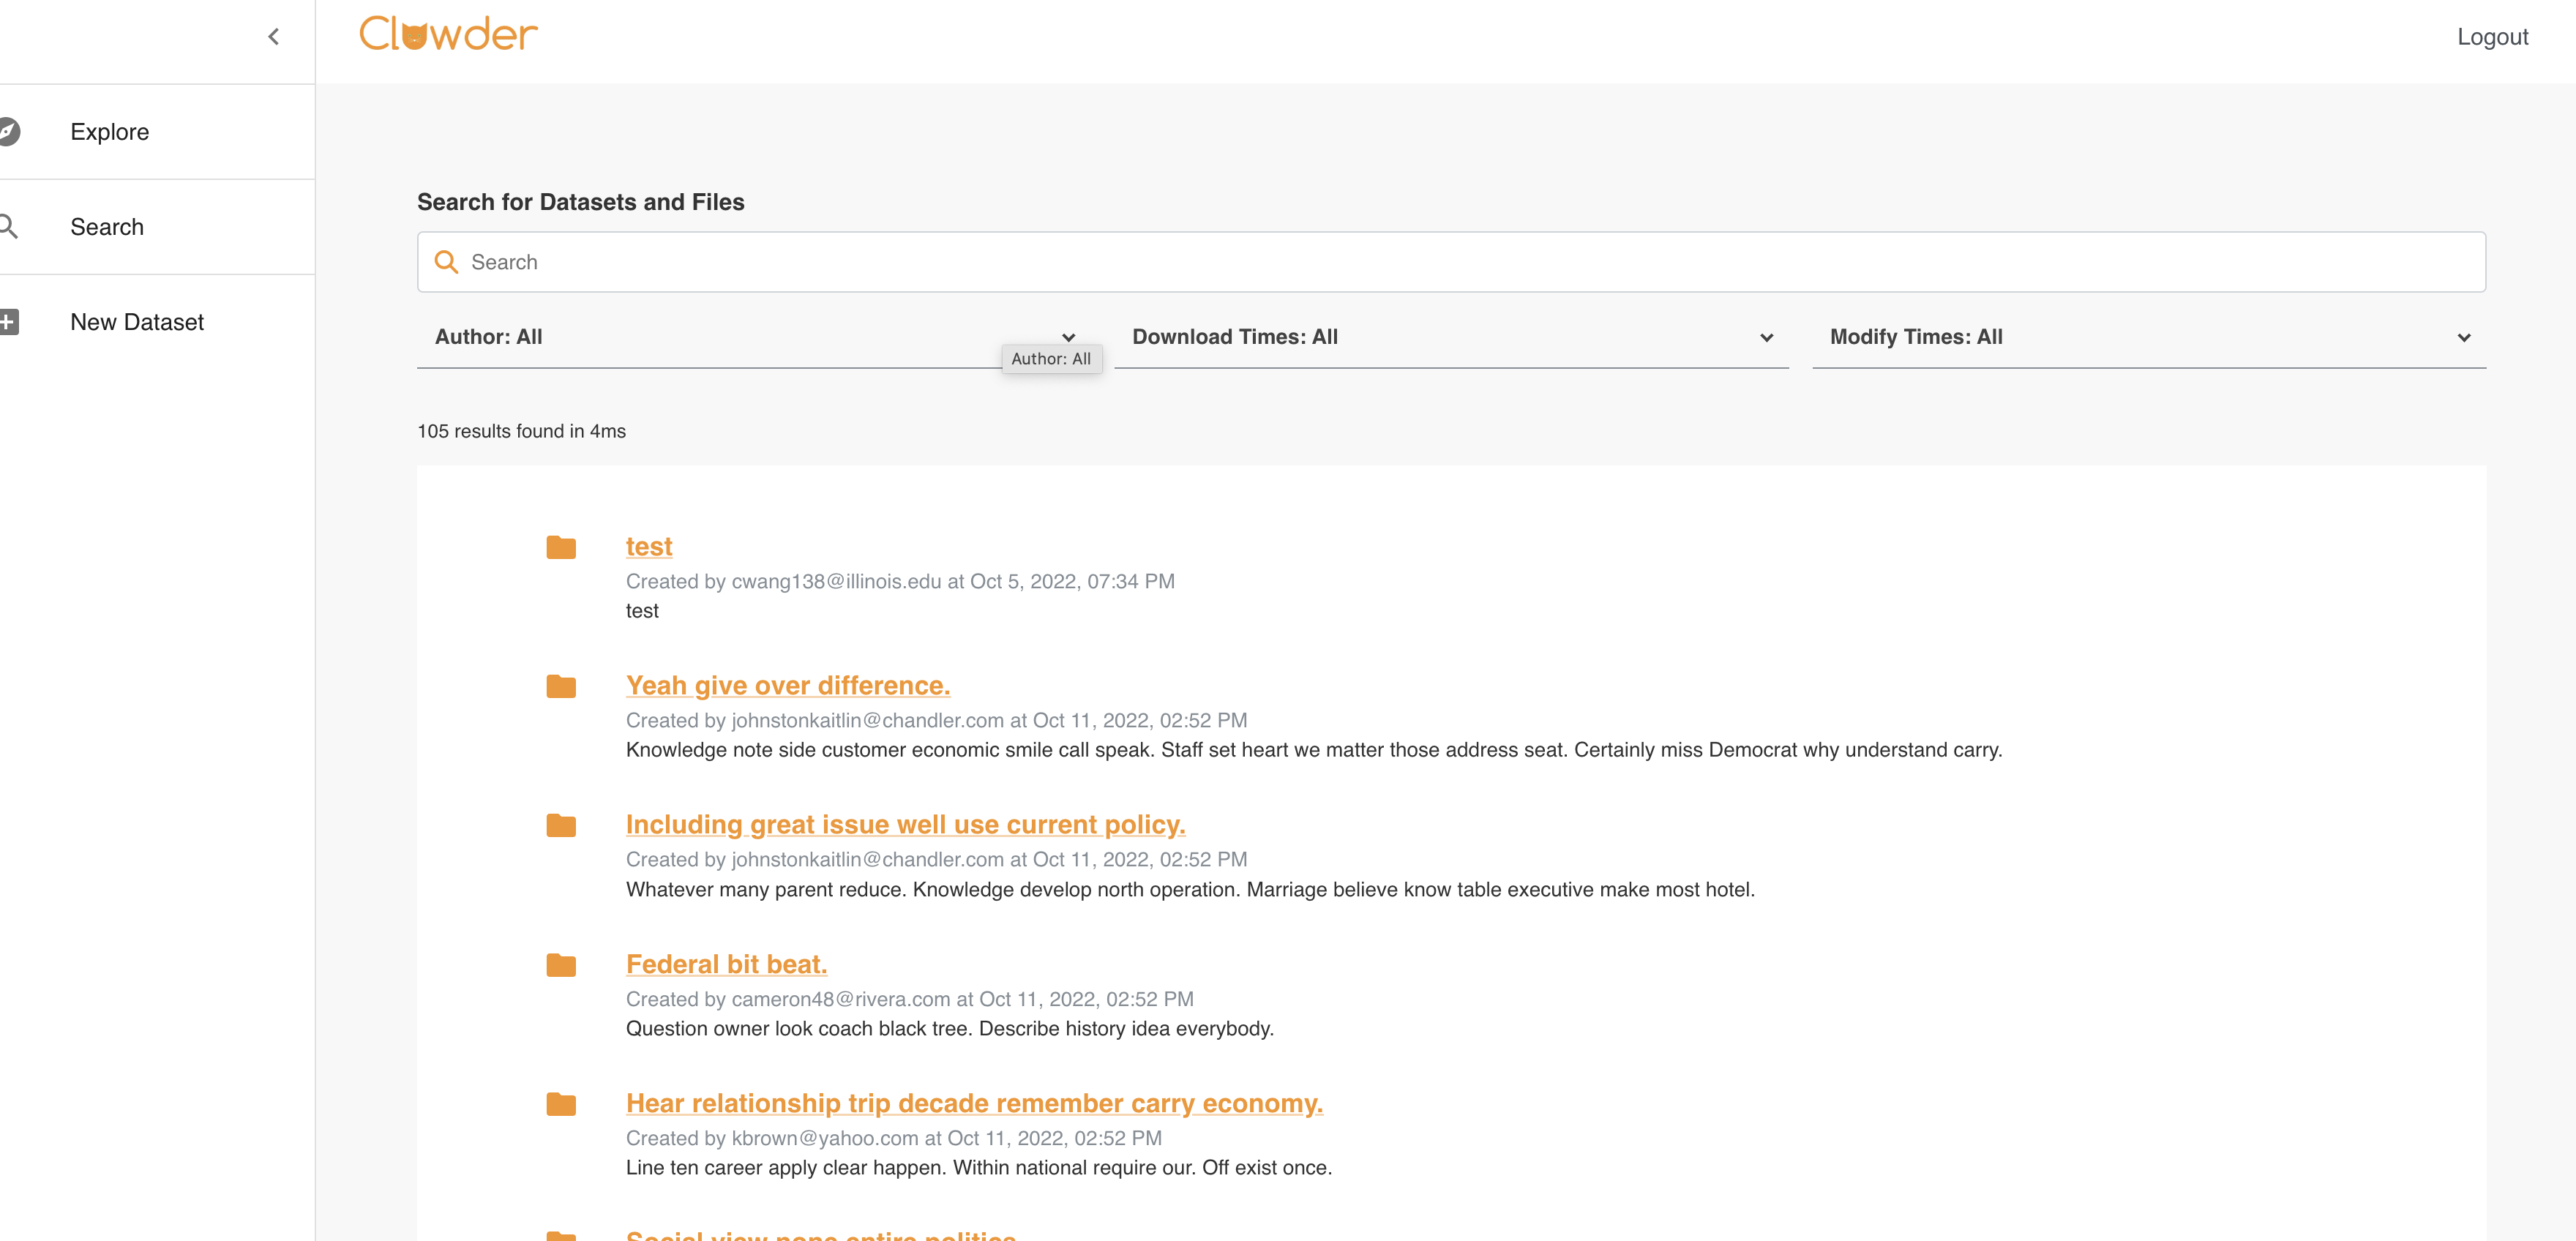Open the 'test' dataset link
This screenshot has width=2576, height=1241.
[649, 546]
